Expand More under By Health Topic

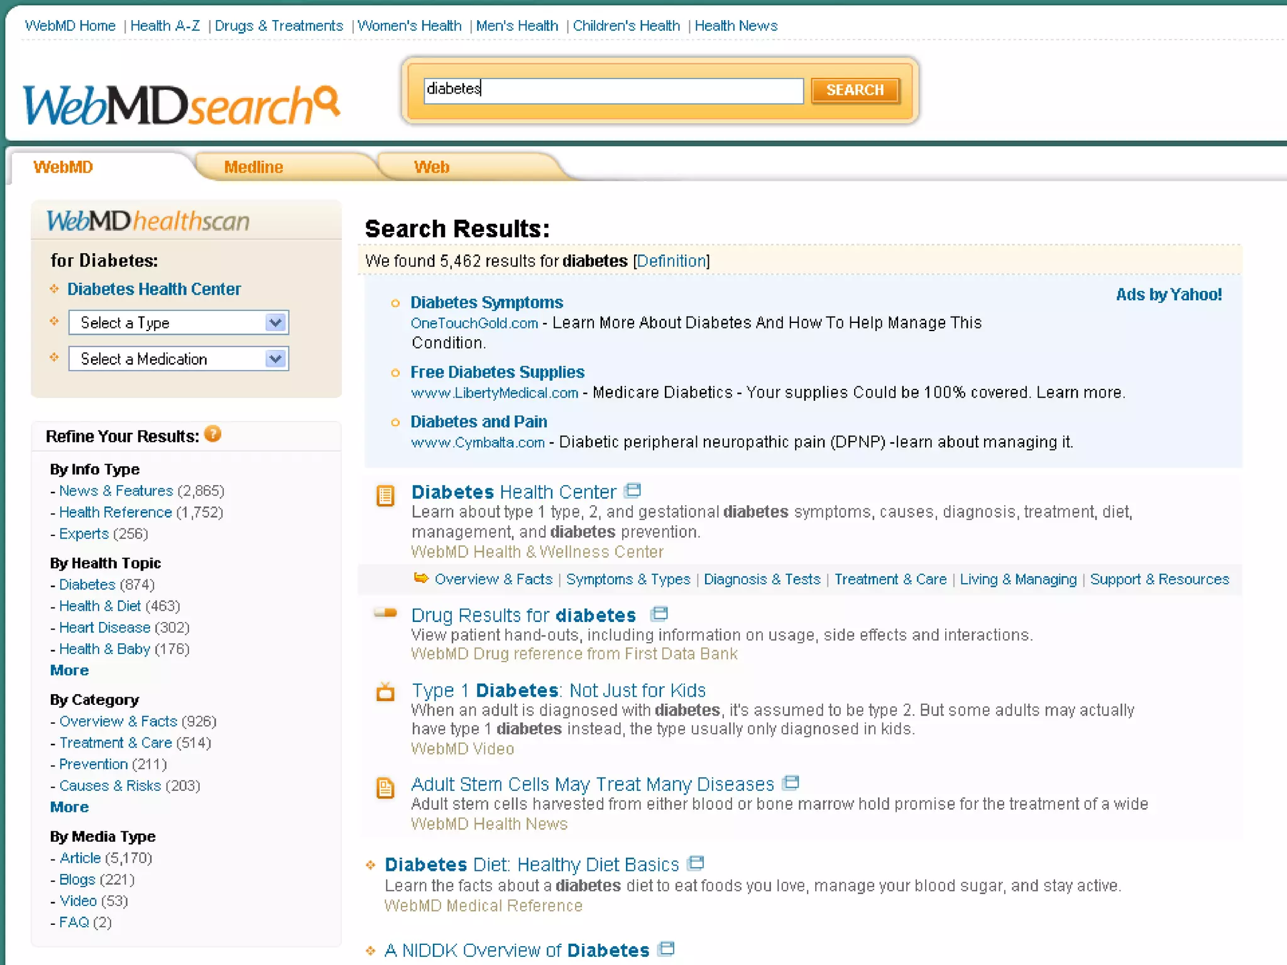[x=69, y=670]
